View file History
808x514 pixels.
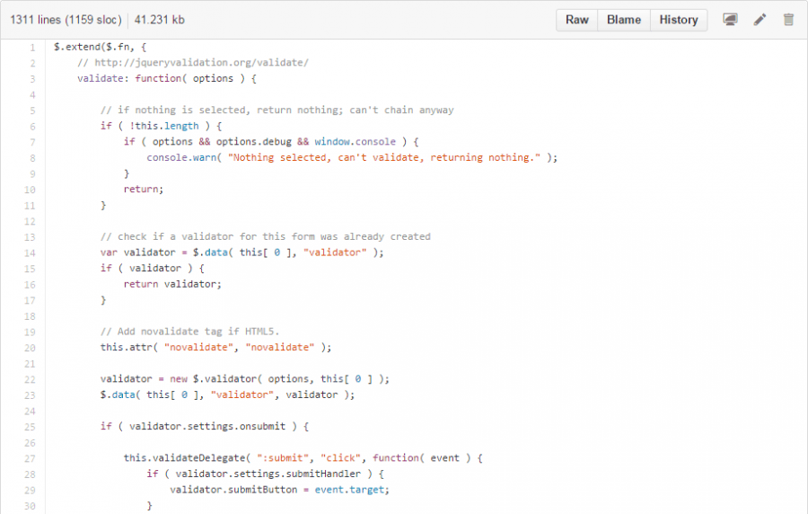point(678,20)
